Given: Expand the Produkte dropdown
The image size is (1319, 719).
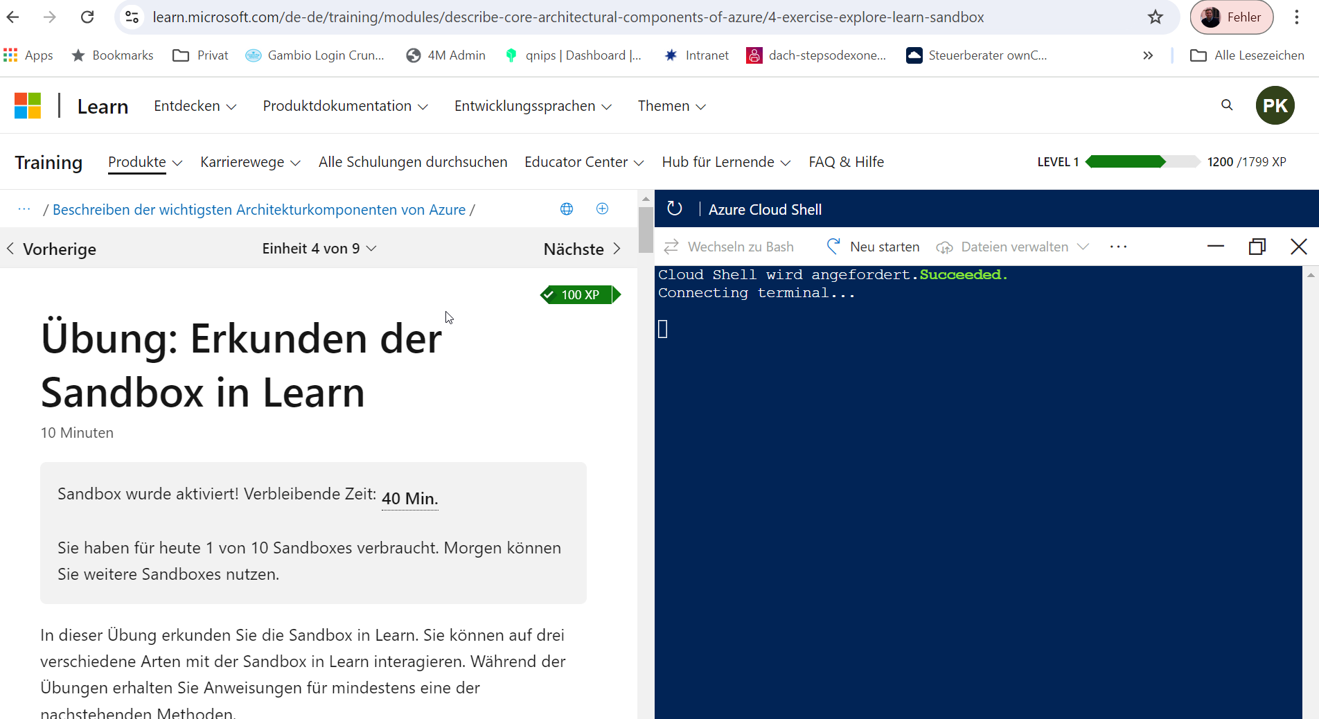Looking at the screenshot, I should coord(145,162).
